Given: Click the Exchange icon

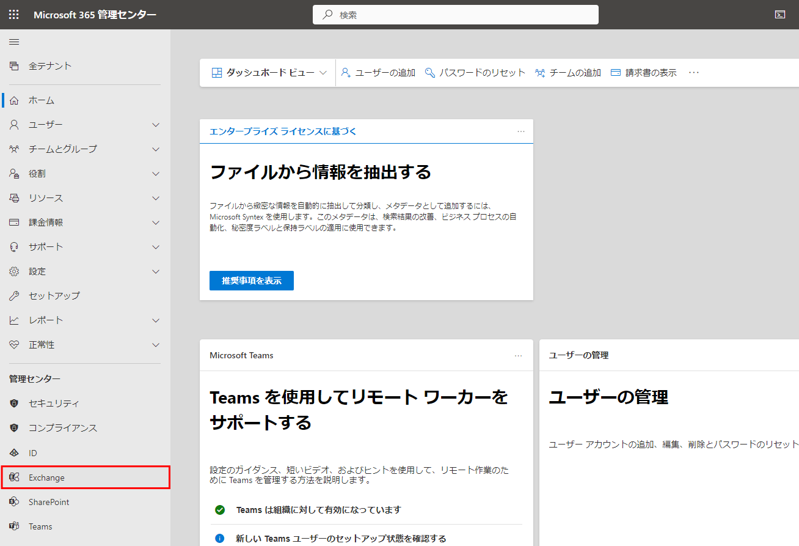Looking at the screenshot, I should 14,478.
